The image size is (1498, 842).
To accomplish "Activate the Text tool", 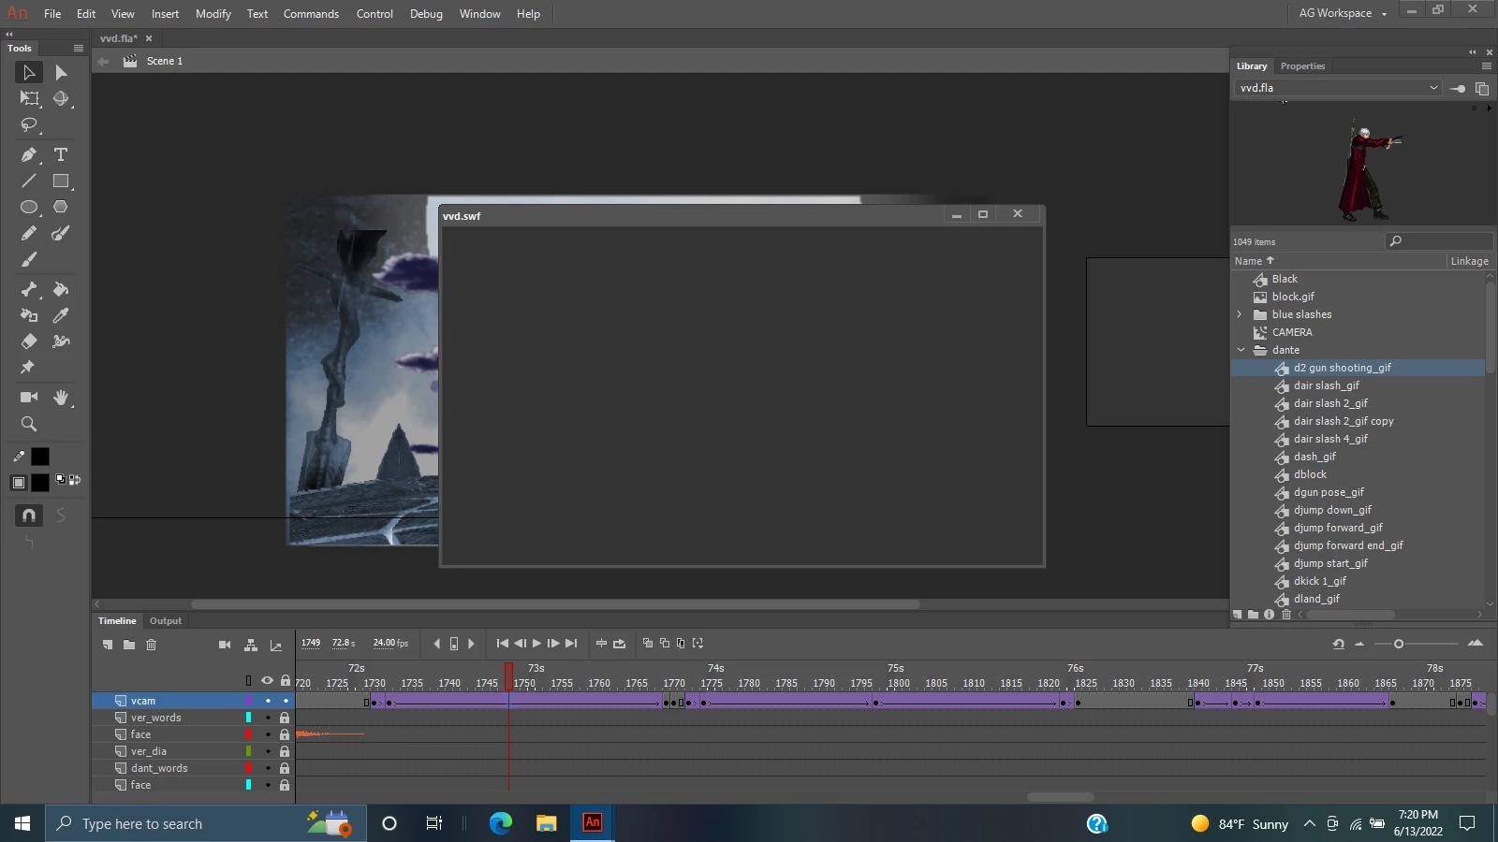I will pos(61,154).
